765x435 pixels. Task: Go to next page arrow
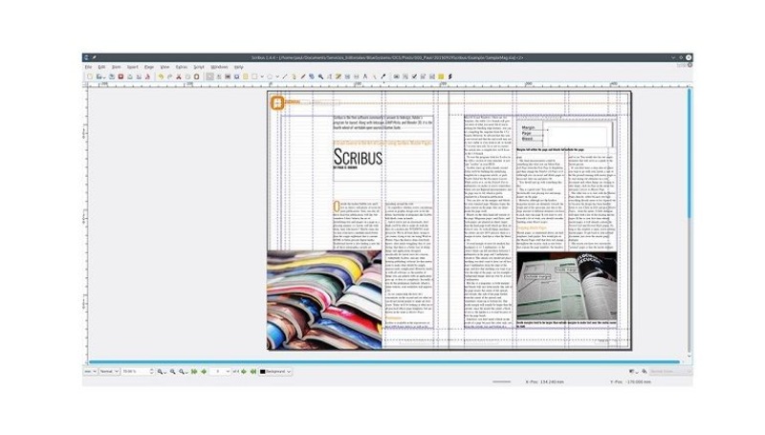244,372
